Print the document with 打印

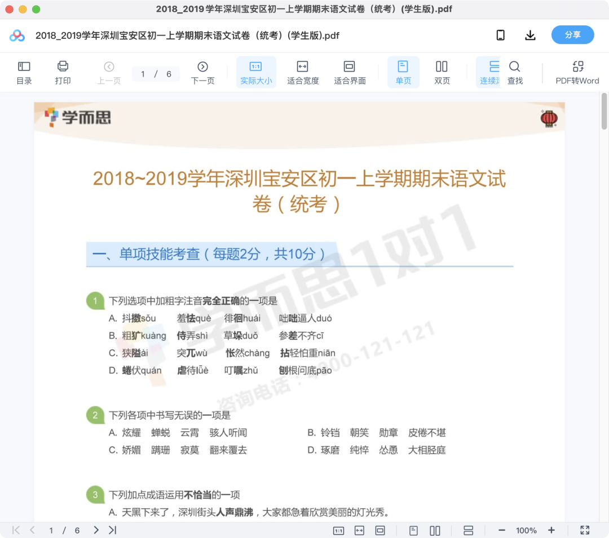pos(63,73)
